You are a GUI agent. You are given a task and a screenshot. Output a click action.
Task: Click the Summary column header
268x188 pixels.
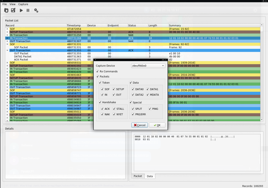click(x=214, y=25)
